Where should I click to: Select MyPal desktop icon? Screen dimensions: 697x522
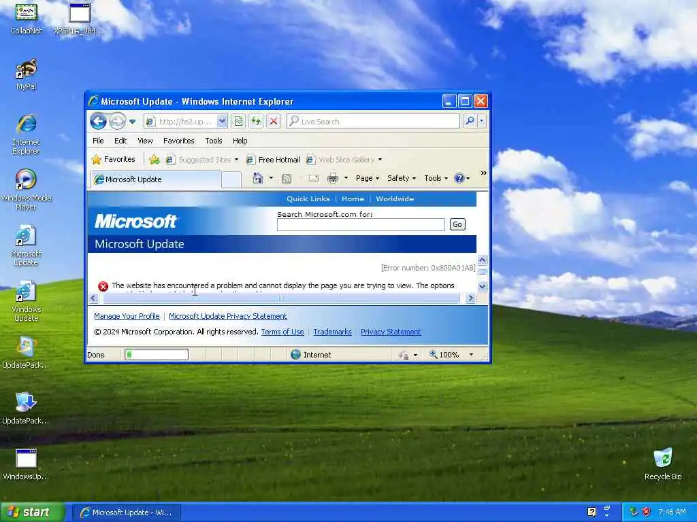[27, 75]
